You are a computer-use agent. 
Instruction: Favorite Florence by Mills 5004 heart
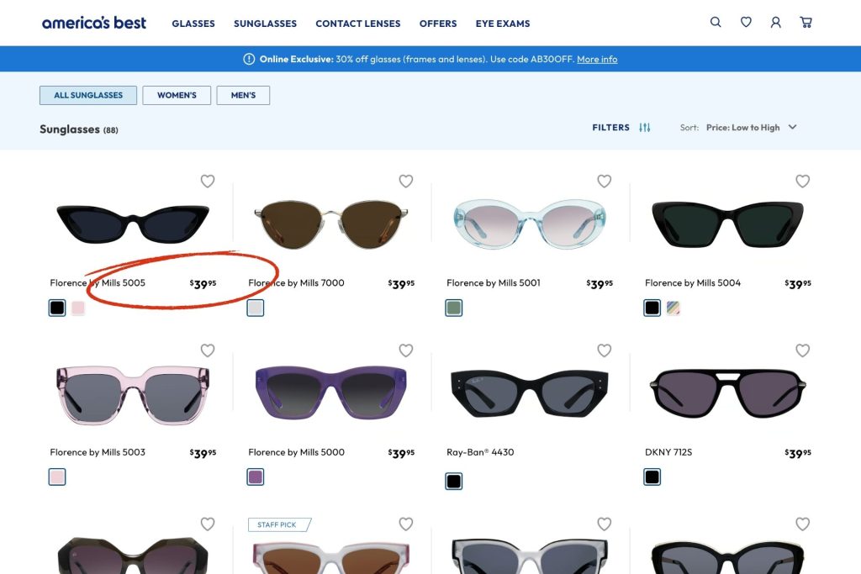tap(803, 181)
